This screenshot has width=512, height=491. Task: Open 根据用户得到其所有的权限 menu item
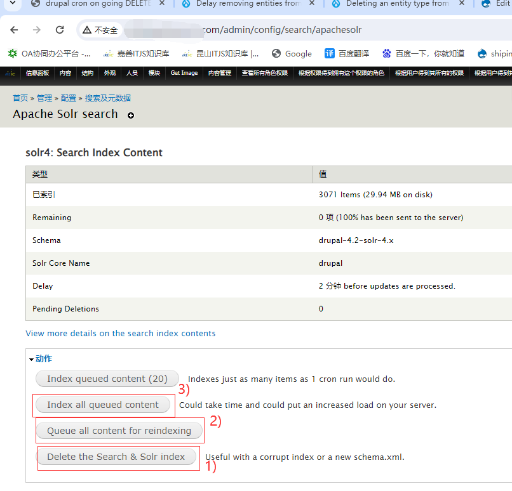429,73
